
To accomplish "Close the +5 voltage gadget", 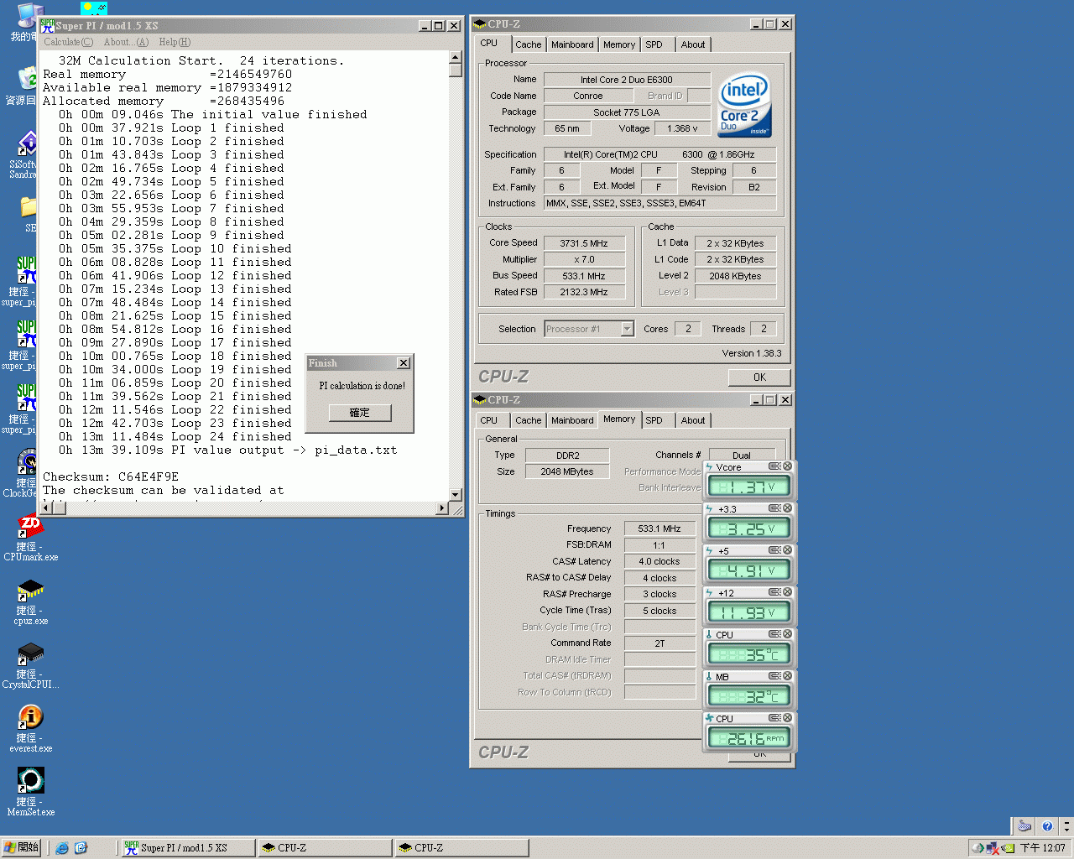I will (787, 550).
